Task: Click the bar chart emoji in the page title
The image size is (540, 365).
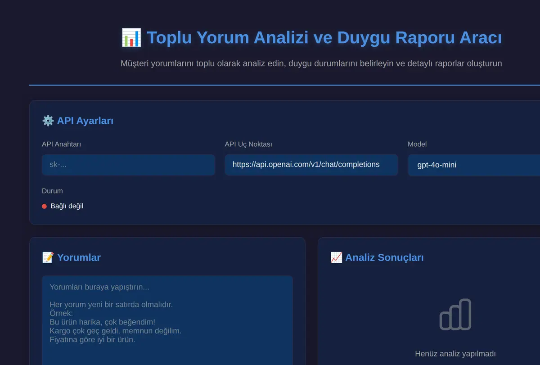Action: pos(131,38)
